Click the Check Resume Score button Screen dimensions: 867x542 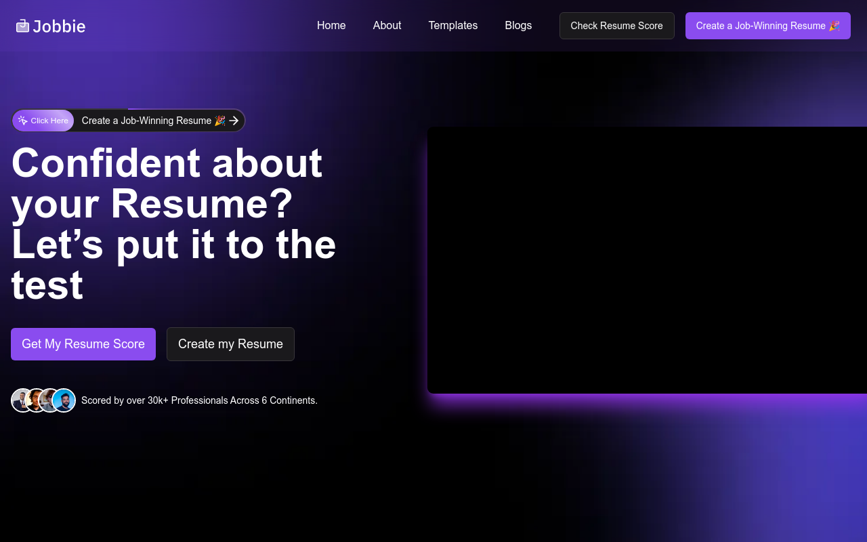617,26
